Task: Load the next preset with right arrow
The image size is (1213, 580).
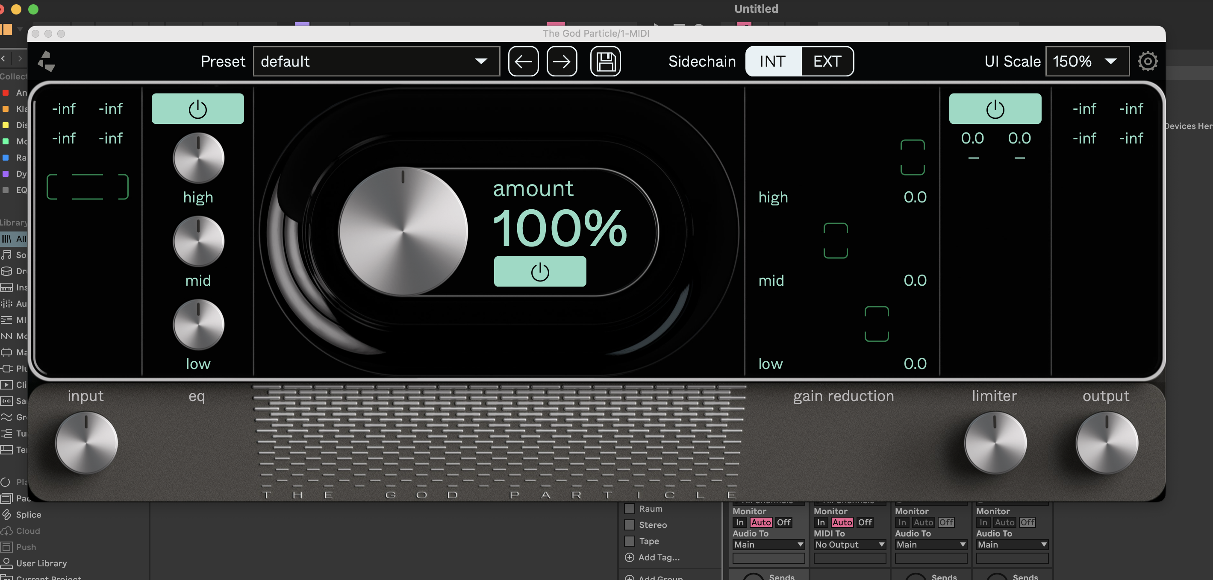Action: [x=561, y=61]
